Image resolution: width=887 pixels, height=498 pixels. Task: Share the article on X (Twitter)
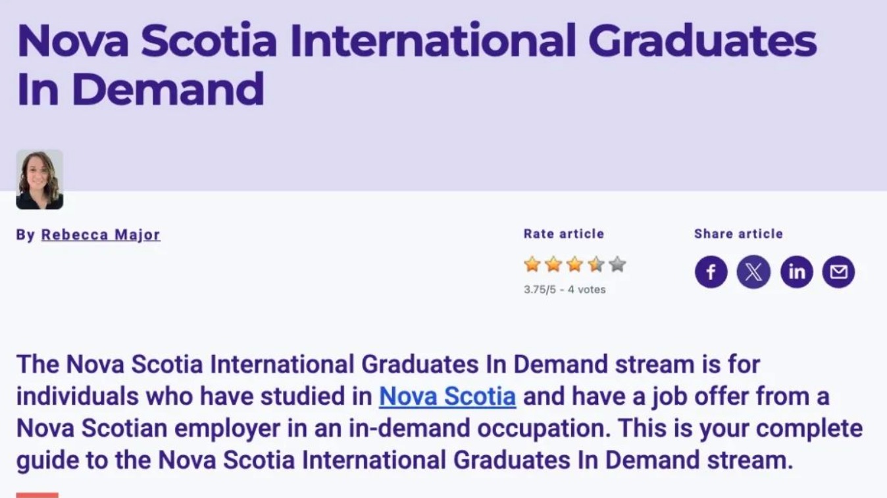pos(753,272)
